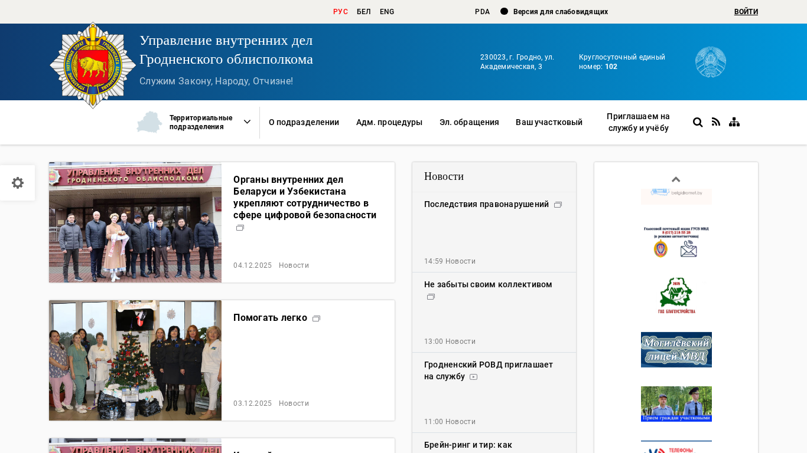Click the Новости tag dated 04.12.2025
This screenshot has height=453, width=807.
[294, 265]
